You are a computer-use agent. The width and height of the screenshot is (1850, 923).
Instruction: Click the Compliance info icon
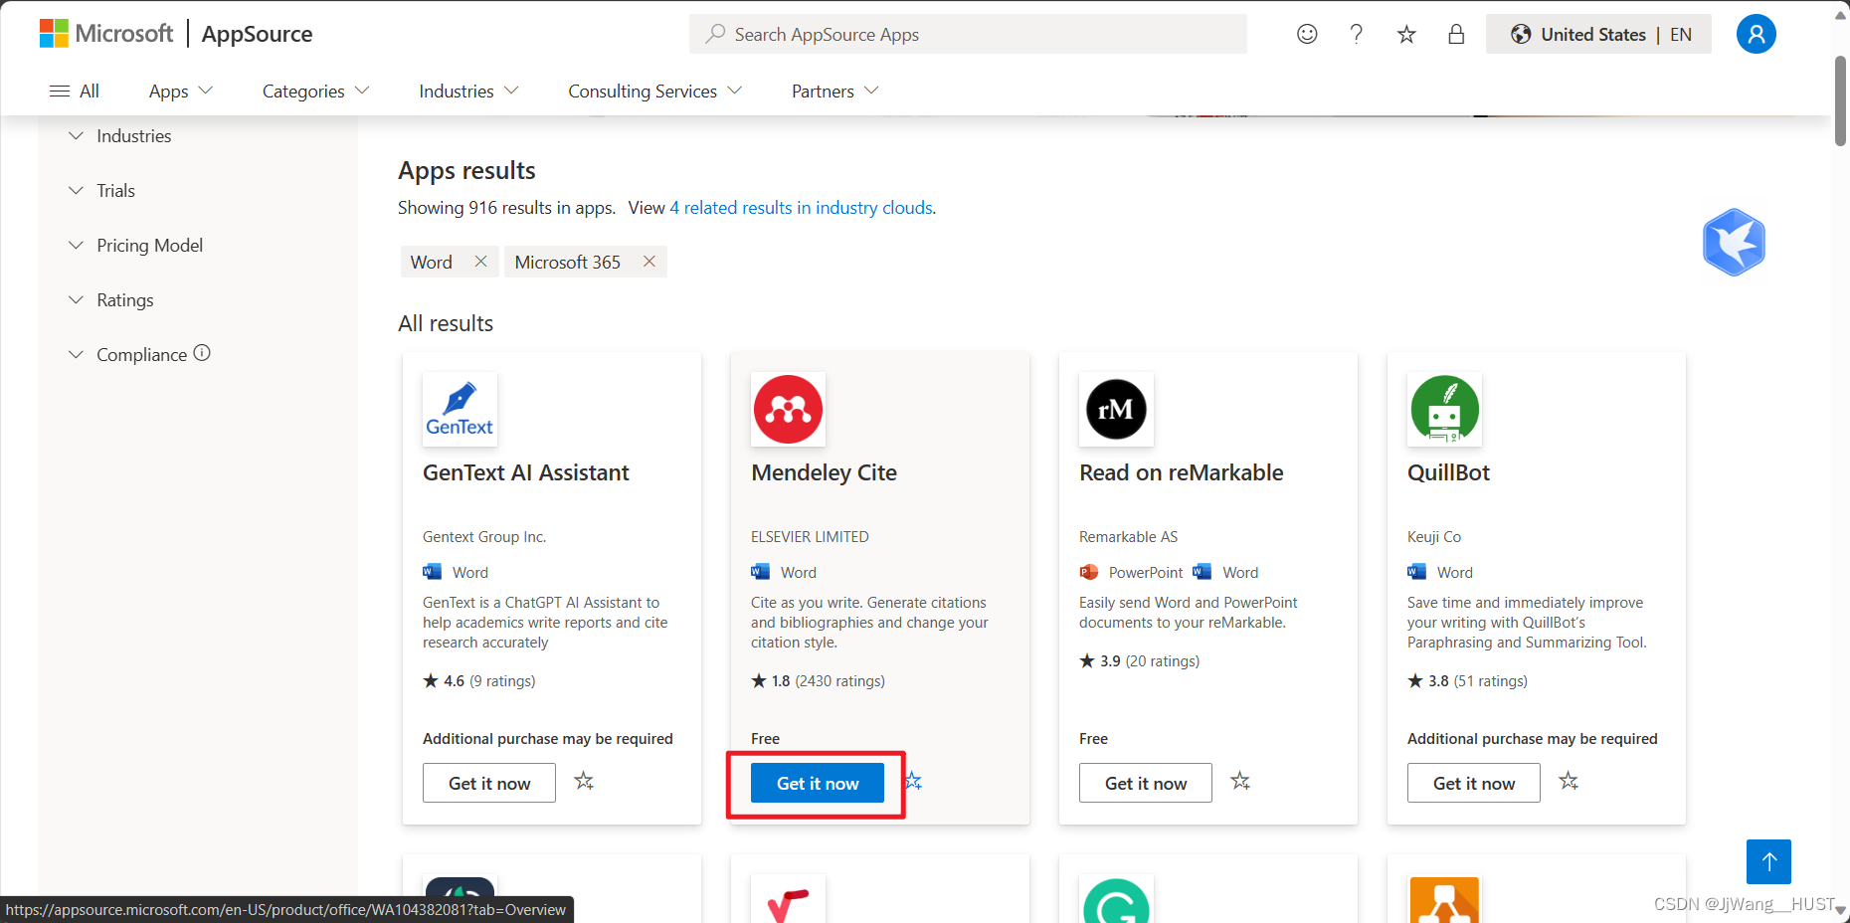(202, 353)
